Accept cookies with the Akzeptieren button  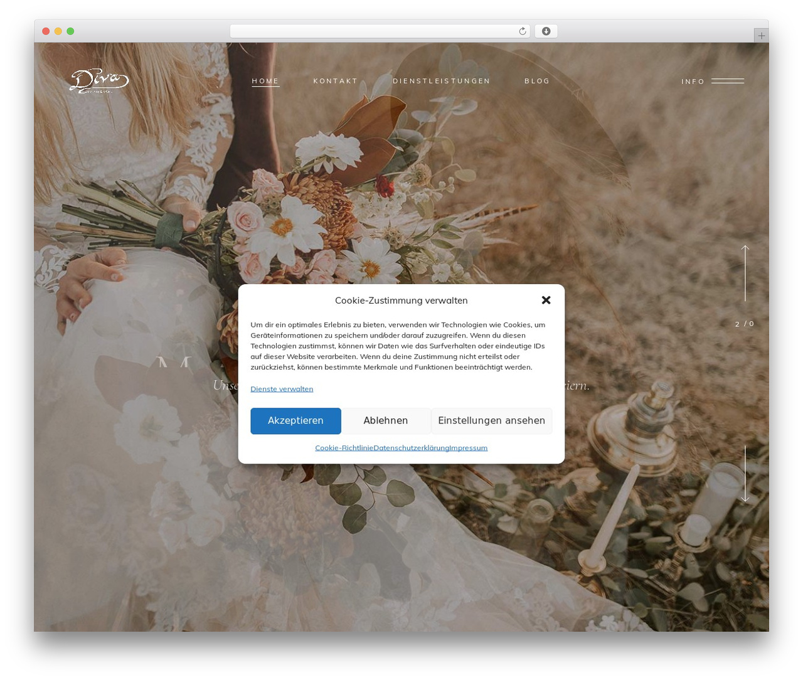pyautogui.click(x=295, y=421)
